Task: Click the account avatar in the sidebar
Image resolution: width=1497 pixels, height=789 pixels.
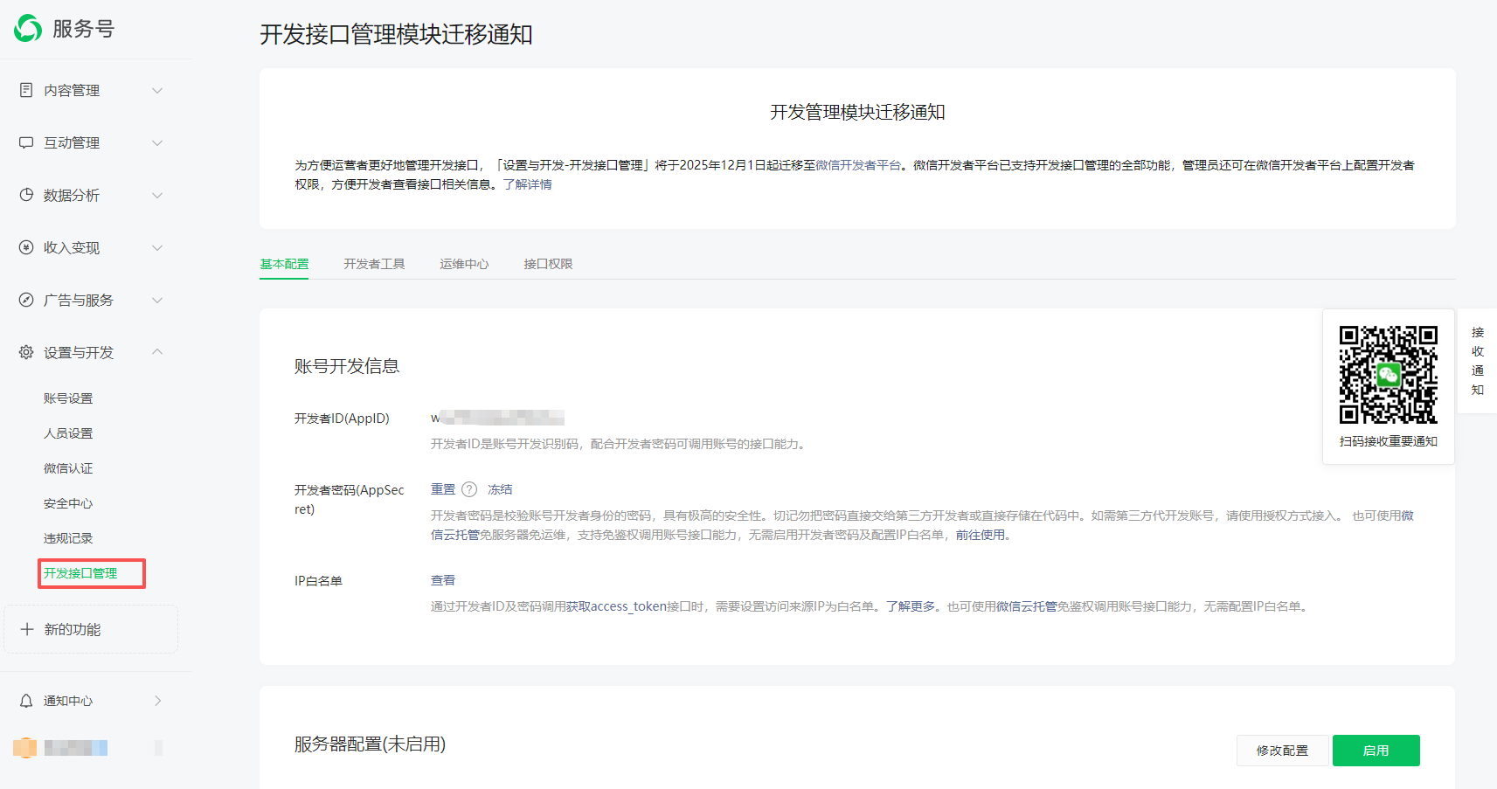Action: tap(25, 747)
